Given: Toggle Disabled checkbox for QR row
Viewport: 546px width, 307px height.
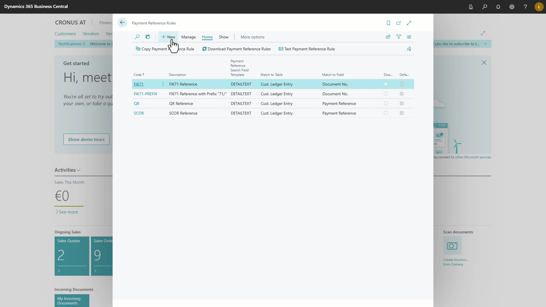Looking at the screenshot, I should click(386, 103).
